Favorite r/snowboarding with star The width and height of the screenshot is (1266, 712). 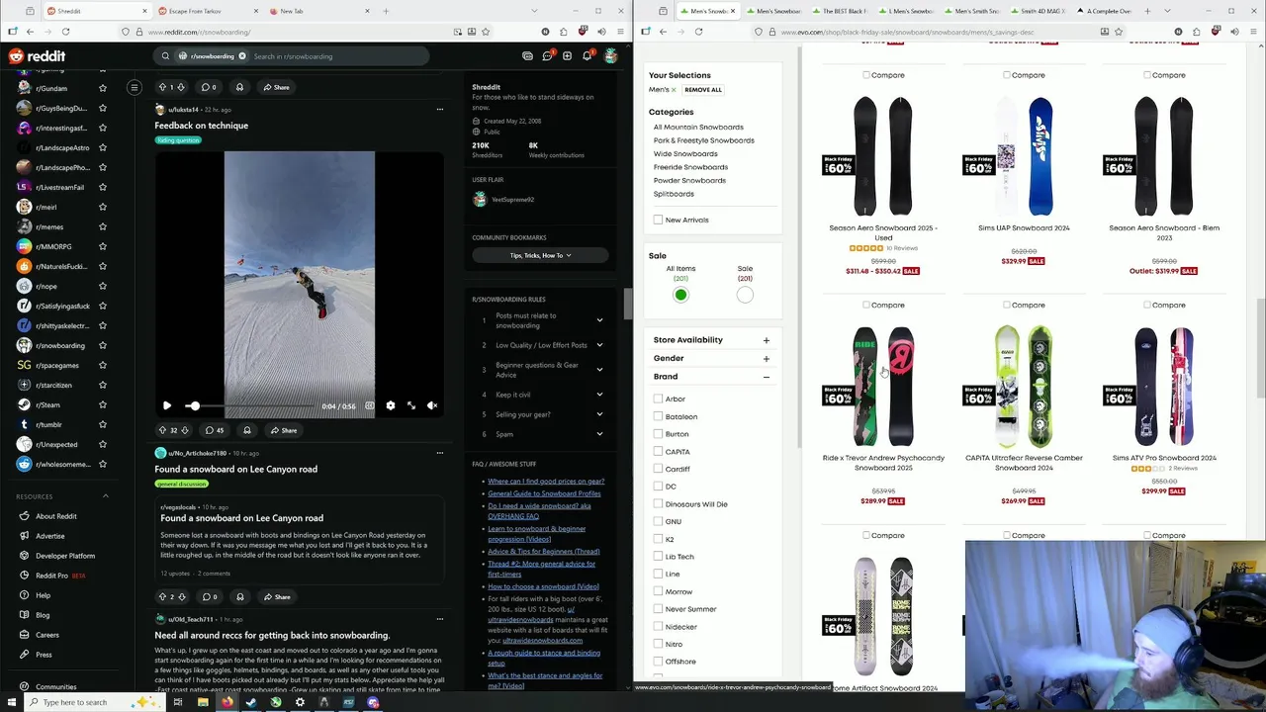(x=103, y=345)
